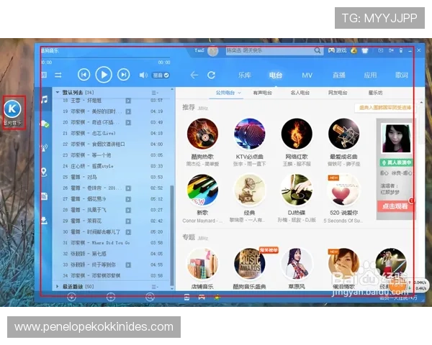
Task: Switch to the MV tab
Action: click(307, 75)
